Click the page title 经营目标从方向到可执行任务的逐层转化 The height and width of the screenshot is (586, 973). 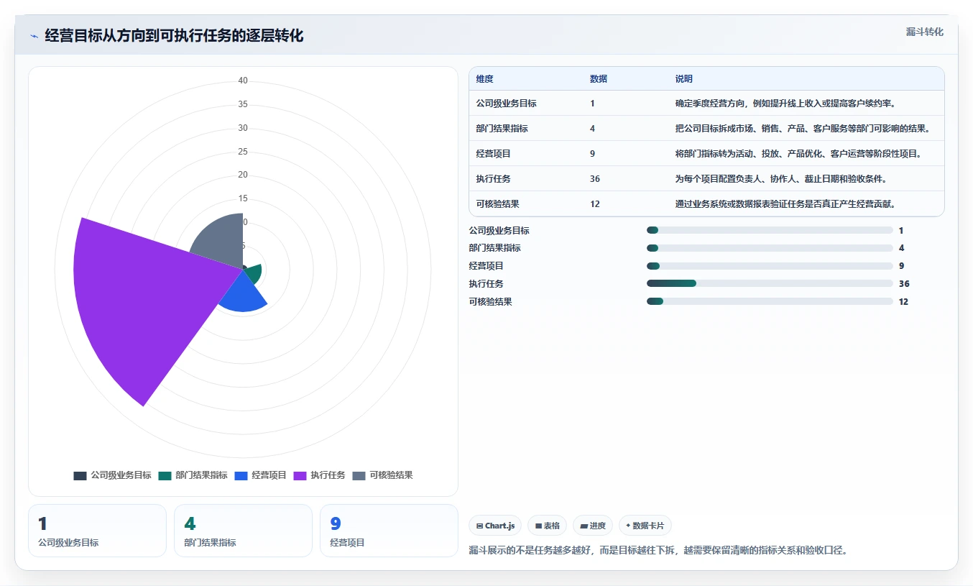point(174,36)
